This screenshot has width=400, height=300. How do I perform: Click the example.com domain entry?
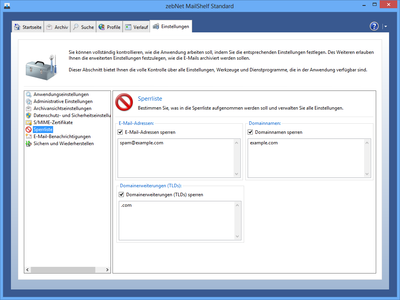point(264,143)
